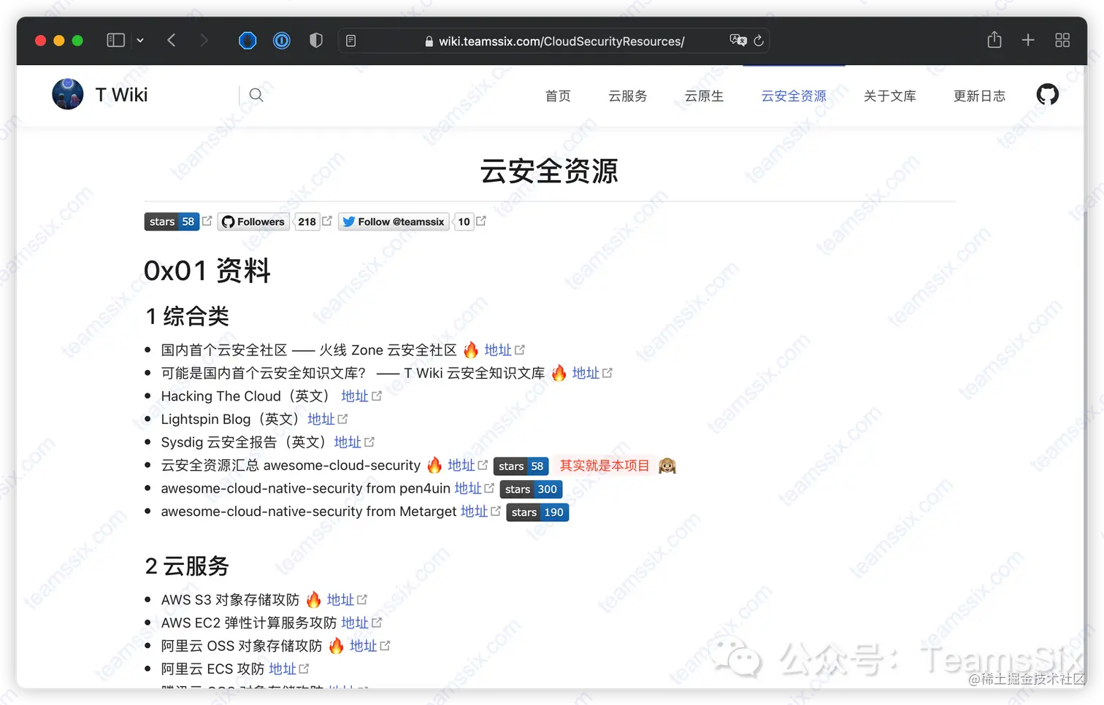Open 地址 link for 阿里云 OSS 对象存储攻防

(x=363, y=646)
